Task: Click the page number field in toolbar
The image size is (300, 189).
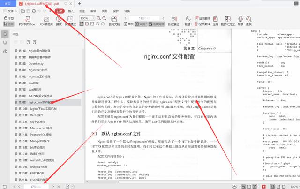Action: click(144, 18)
